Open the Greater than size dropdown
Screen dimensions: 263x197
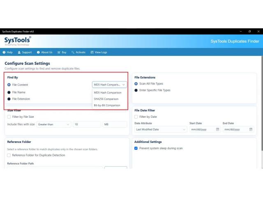[54, 124]
